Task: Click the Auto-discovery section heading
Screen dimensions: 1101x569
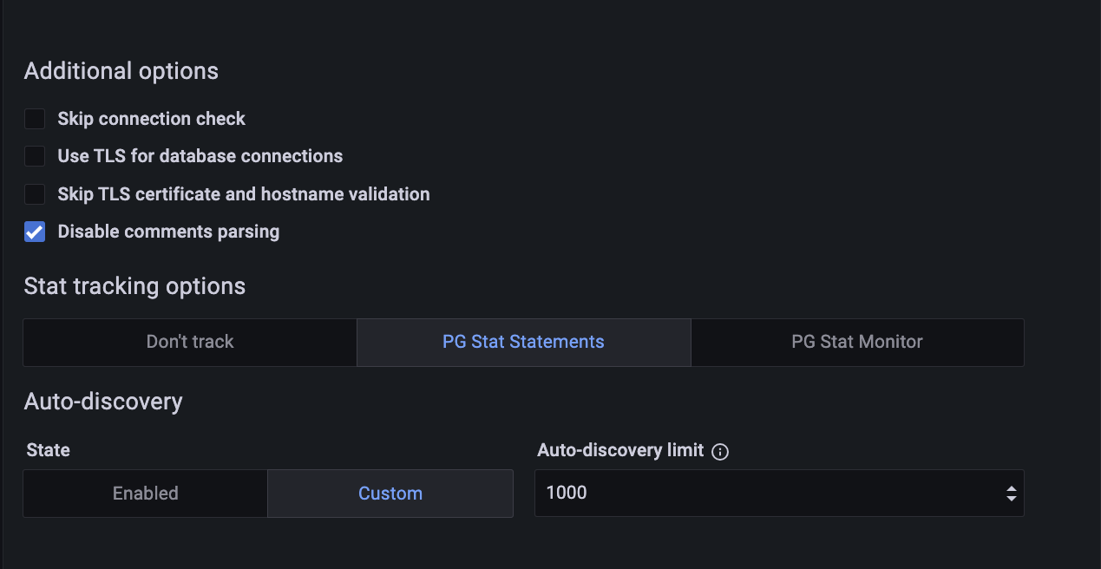Action: pyautogui.click(x=103, y=401)
